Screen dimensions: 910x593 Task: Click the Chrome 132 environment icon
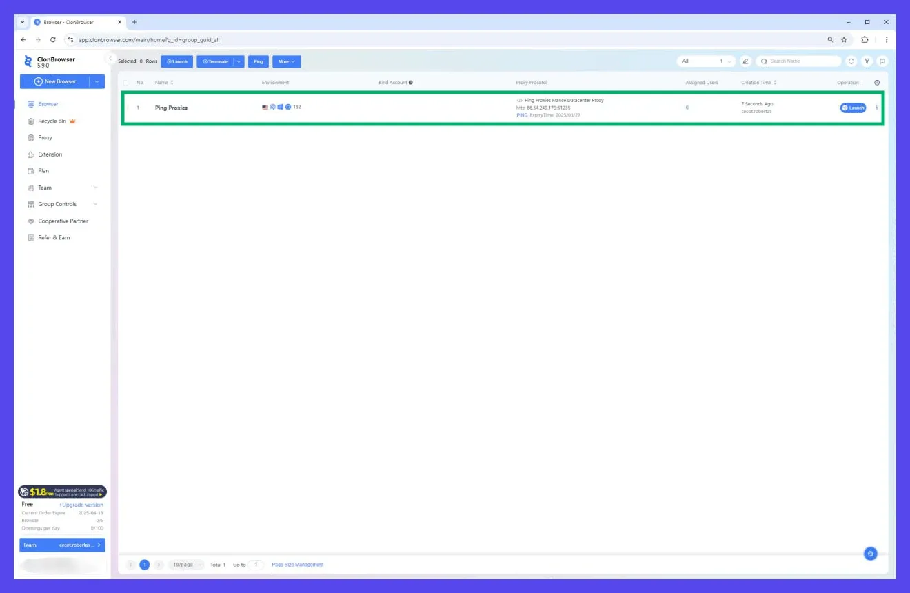point(288,107)
